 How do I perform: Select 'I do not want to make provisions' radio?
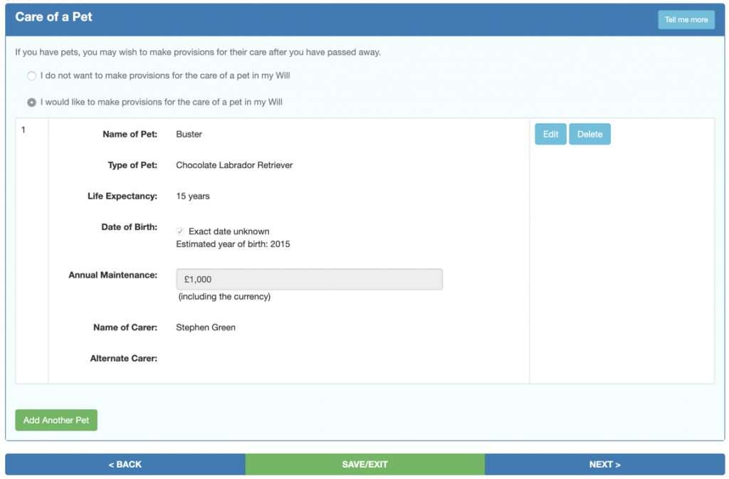(31, 75)
